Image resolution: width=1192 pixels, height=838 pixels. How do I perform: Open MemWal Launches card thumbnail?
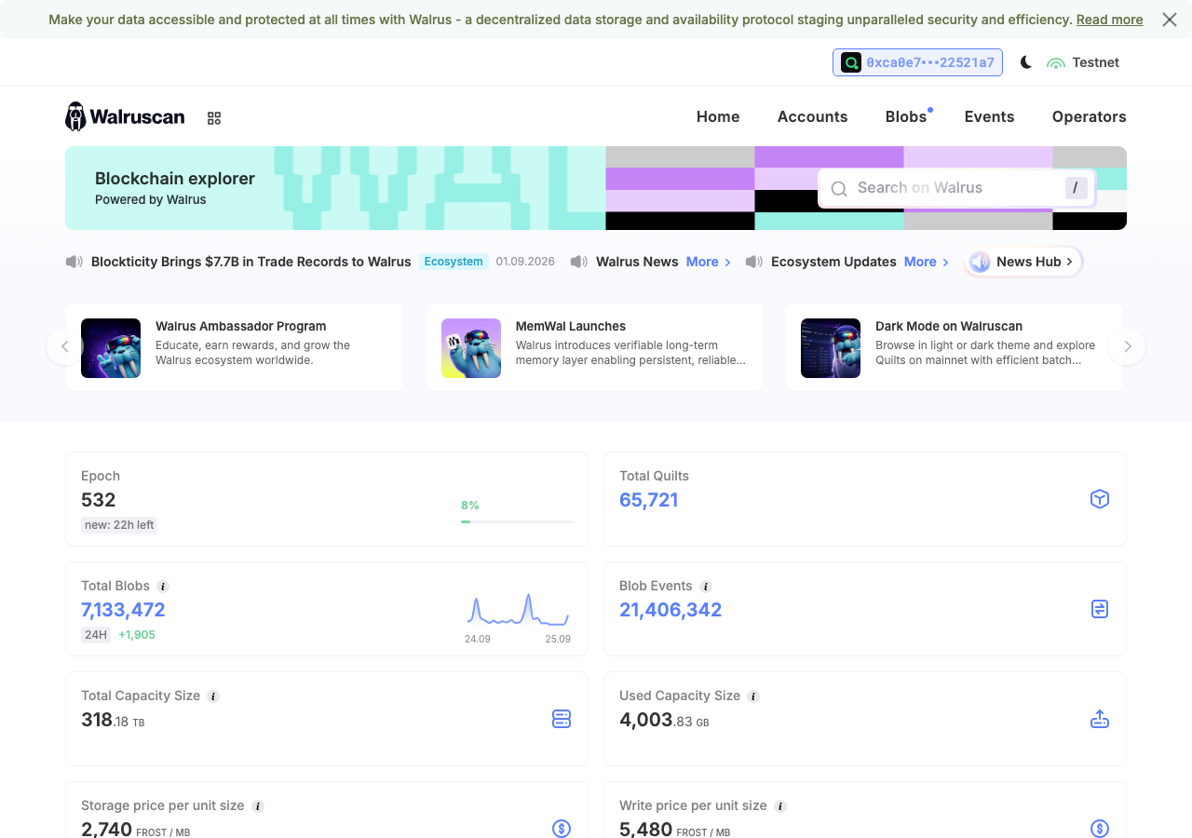click(x=471, y=348)
